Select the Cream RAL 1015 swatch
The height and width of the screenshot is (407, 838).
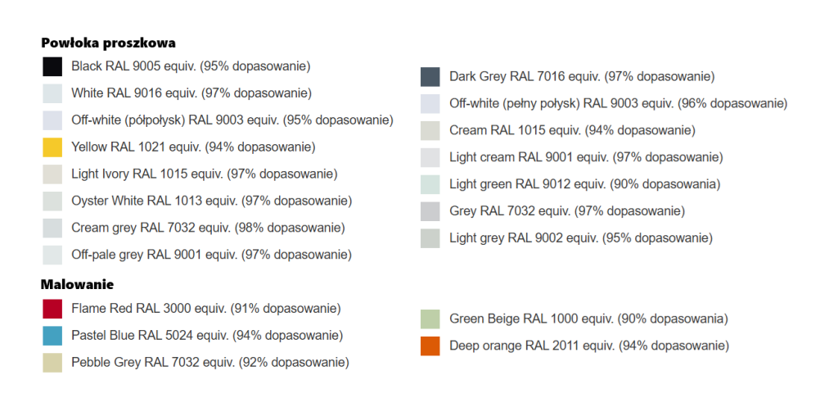click(430, 131)
